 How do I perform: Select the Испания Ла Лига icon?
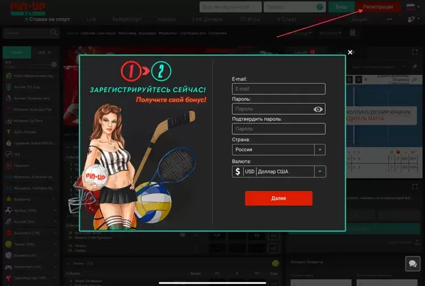(8, 121)
